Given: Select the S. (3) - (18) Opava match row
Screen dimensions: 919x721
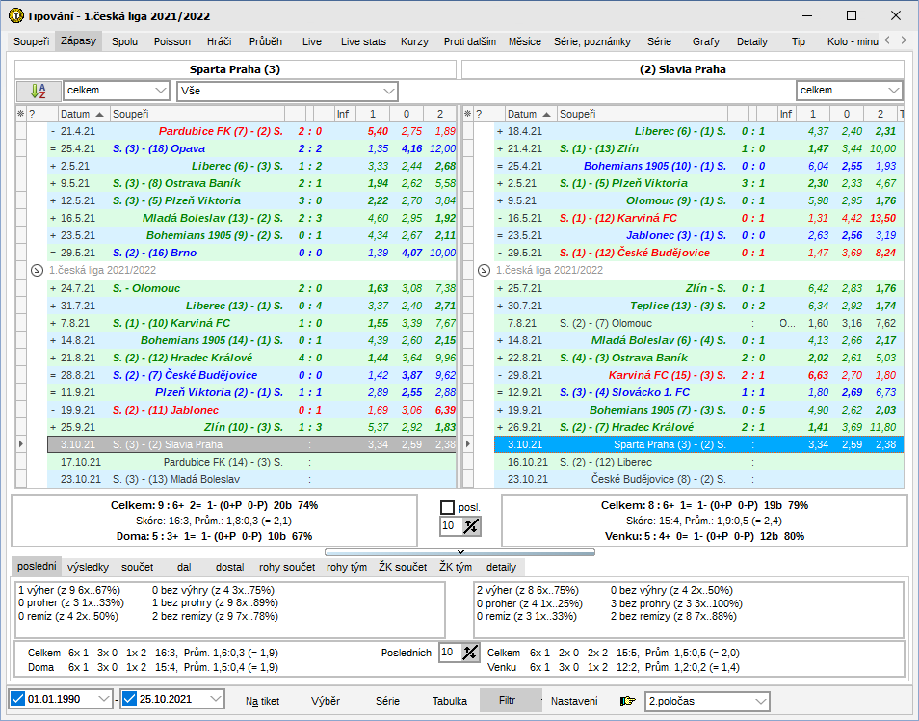Looking at the screenshot, I should [x=251, y=149].
